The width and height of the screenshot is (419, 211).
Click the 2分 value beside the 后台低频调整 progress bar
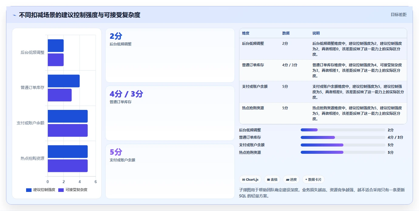[x=390, y=130]
